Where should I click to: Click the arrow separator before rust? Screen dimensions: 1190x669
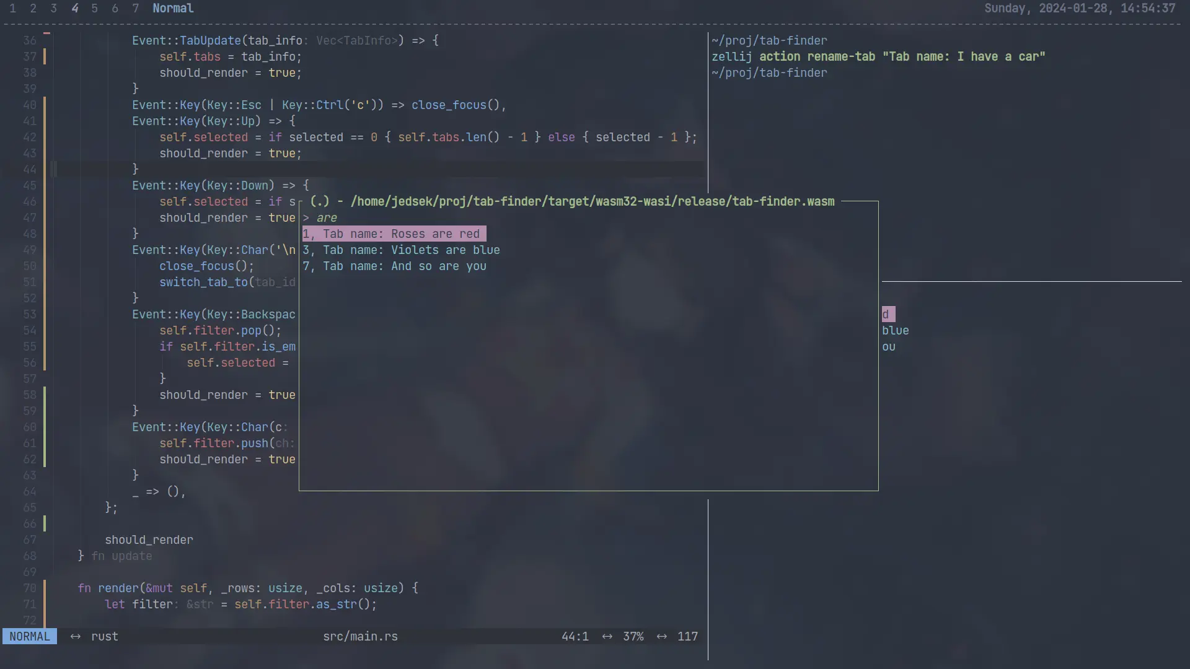(75, 637)
